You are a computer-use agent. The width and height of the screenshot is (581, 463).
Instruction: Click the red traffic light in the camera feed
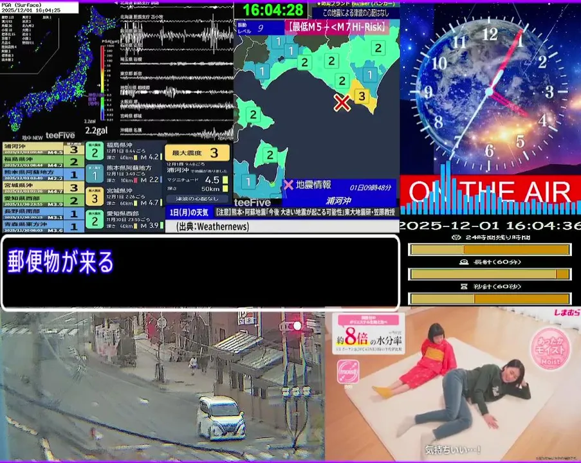click(297, 326)
